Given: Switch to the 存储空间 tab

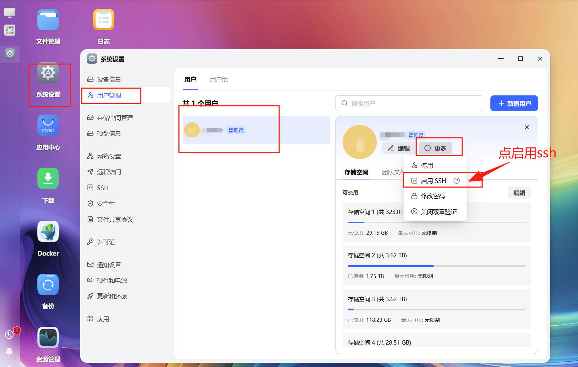Looking at the screenshot, I should click(356, 172).
